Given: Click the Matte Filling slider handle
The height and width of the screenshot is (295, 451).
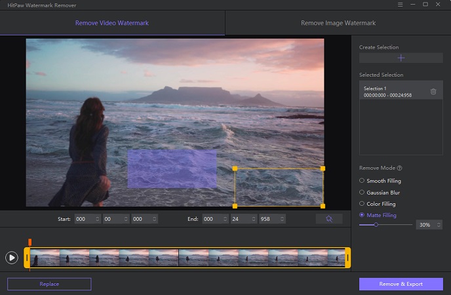Looking at the screenshot, I should [376, 225].
